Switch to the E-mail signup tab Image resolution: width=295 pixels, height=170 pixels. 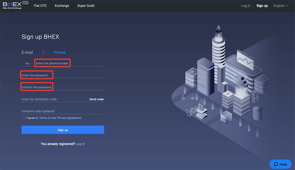click(x=27, y=52)
